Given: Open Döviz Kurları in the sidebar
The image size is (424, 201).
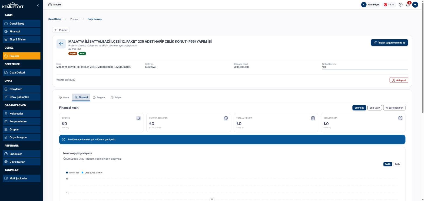Looking at the screenshot, I should tap(22, 162).
